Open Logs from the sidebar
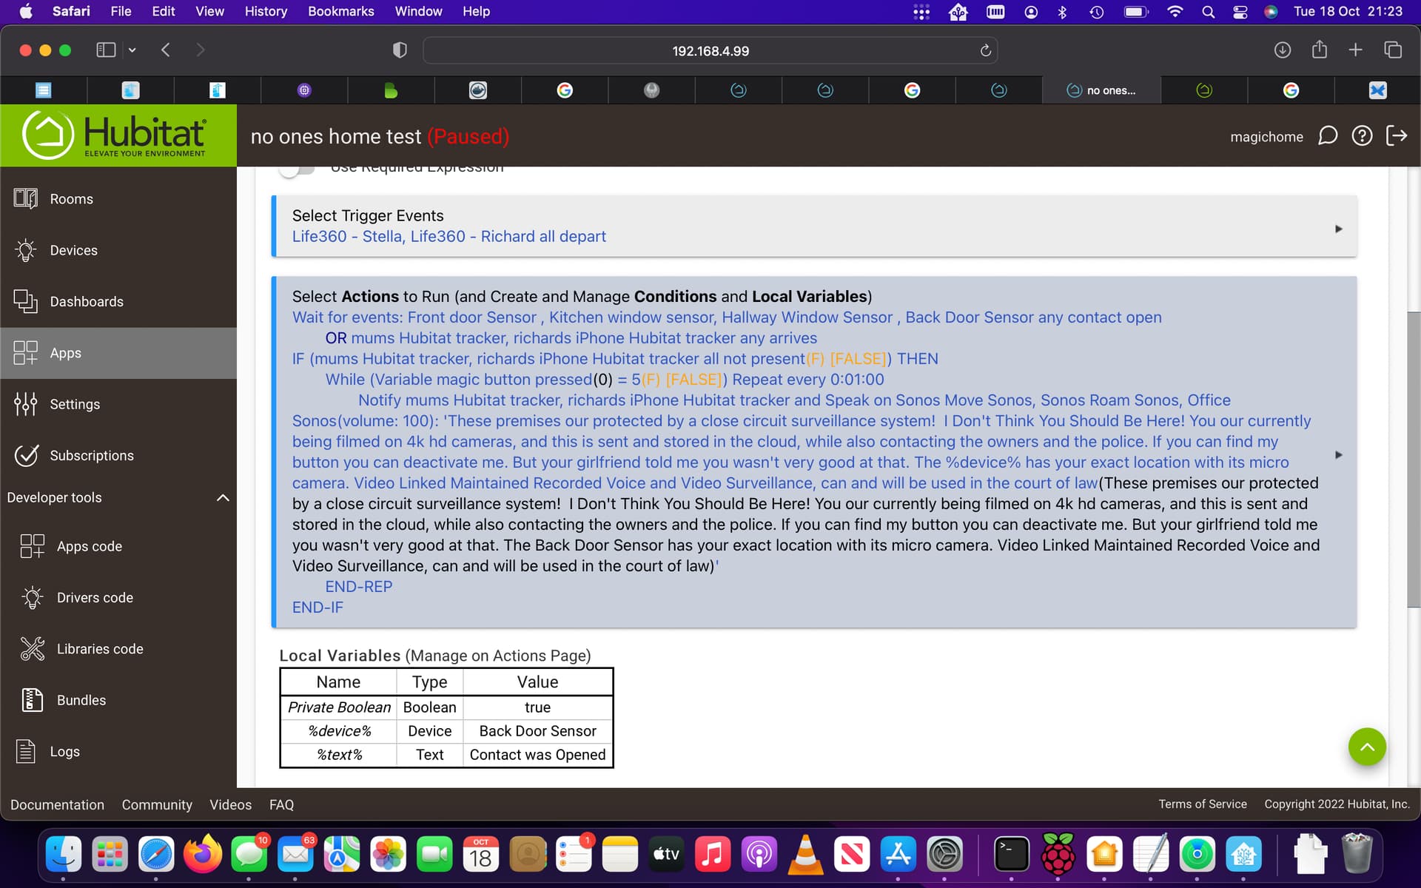This screenshot has width=1421, height=888. tap(64, 751)
